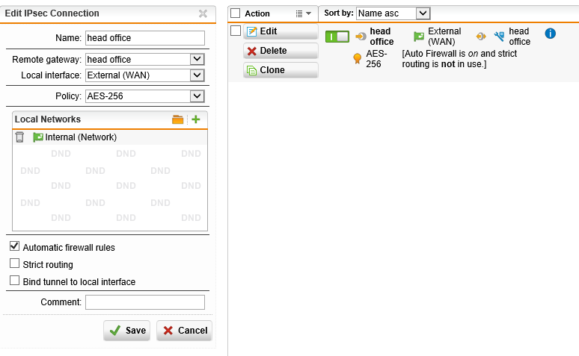Screen dimensions: 579x356
Task: Check Bind tunnel to local interface
Action: [14, 281]
